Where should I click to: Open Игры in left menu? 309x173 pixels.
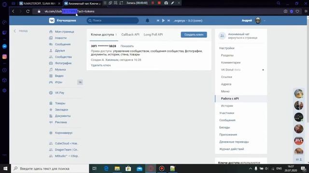[x=58, y=82]
